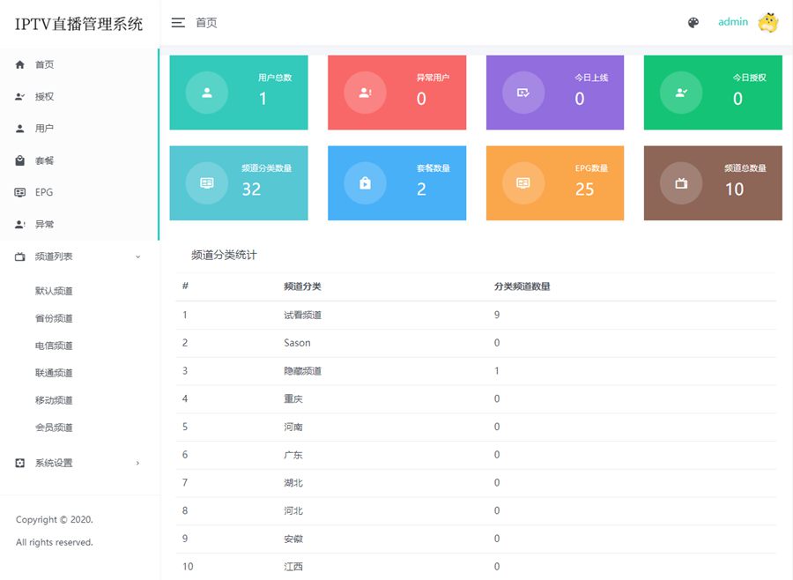This screenshot has height=580, width=793.
Task: Click the 首页 breadcrumb link
Action: [x=206, y=23]
